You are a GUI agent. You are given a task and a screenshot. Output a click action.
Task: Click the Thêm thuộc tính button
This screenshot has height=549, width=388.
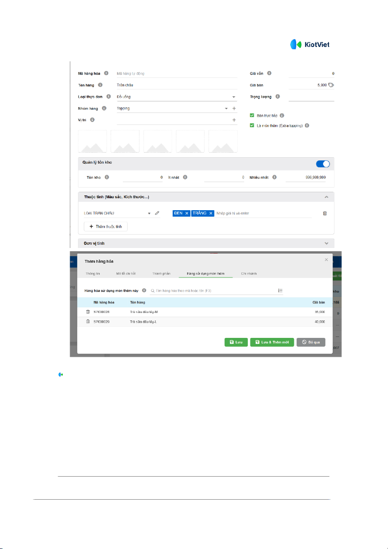pyautogui.click(x=106, y=226)
